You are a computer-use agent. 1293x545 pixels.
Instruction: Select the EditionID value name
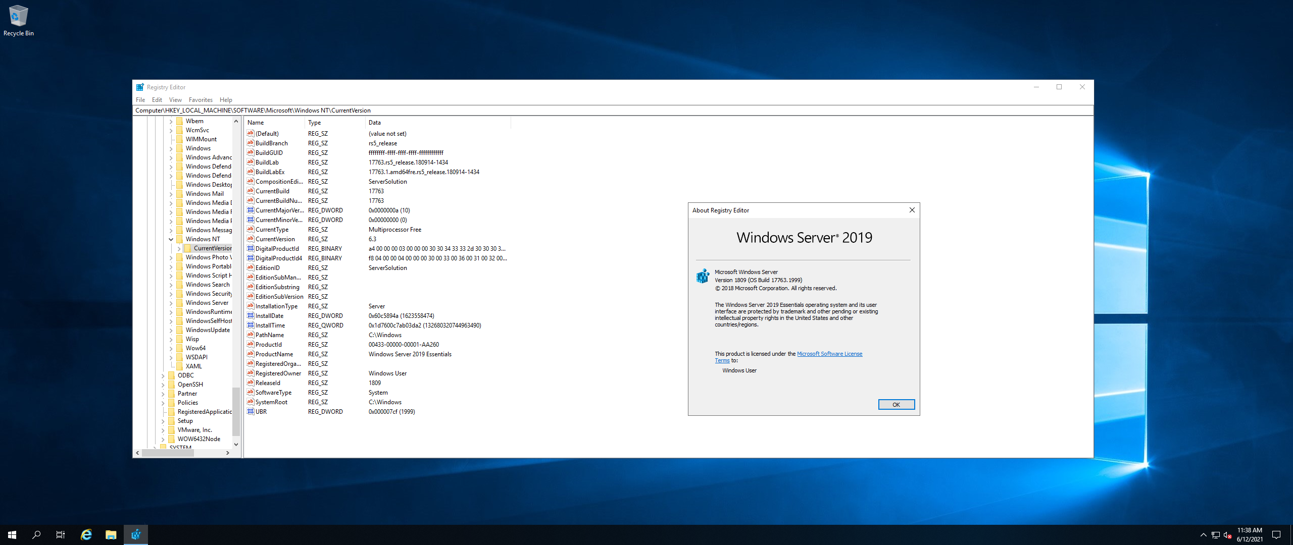tap(267, 268)
